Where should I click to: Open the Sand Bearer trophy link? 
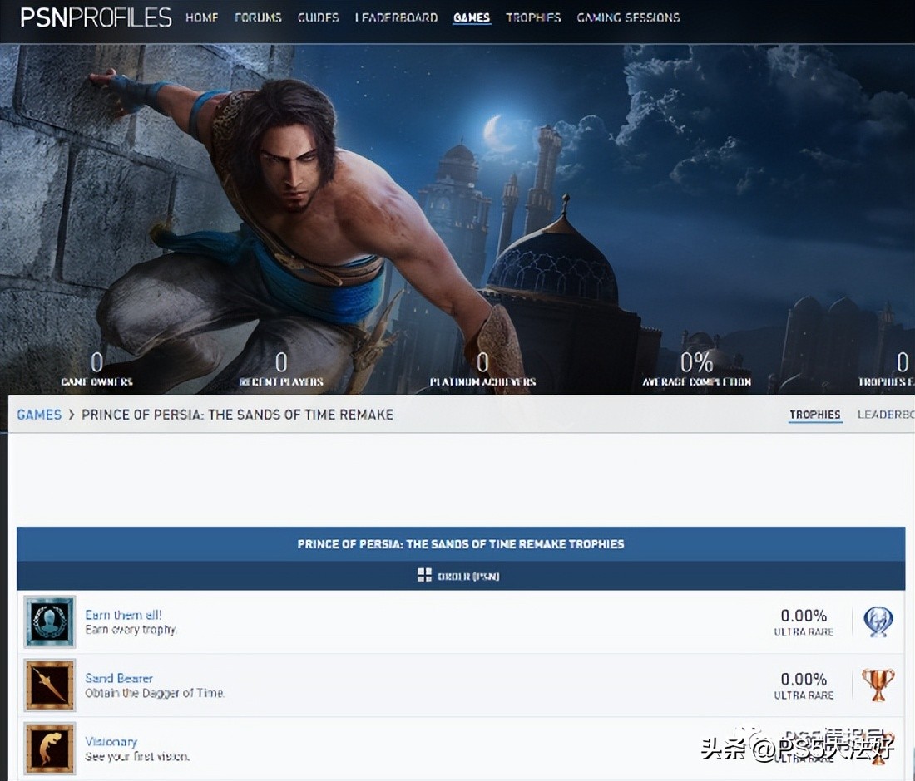[x=119, y=679]
